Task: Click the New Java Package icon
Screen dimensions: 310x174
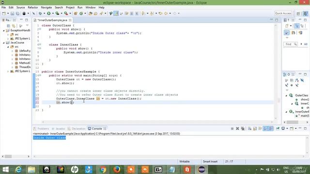Action: 76,14
